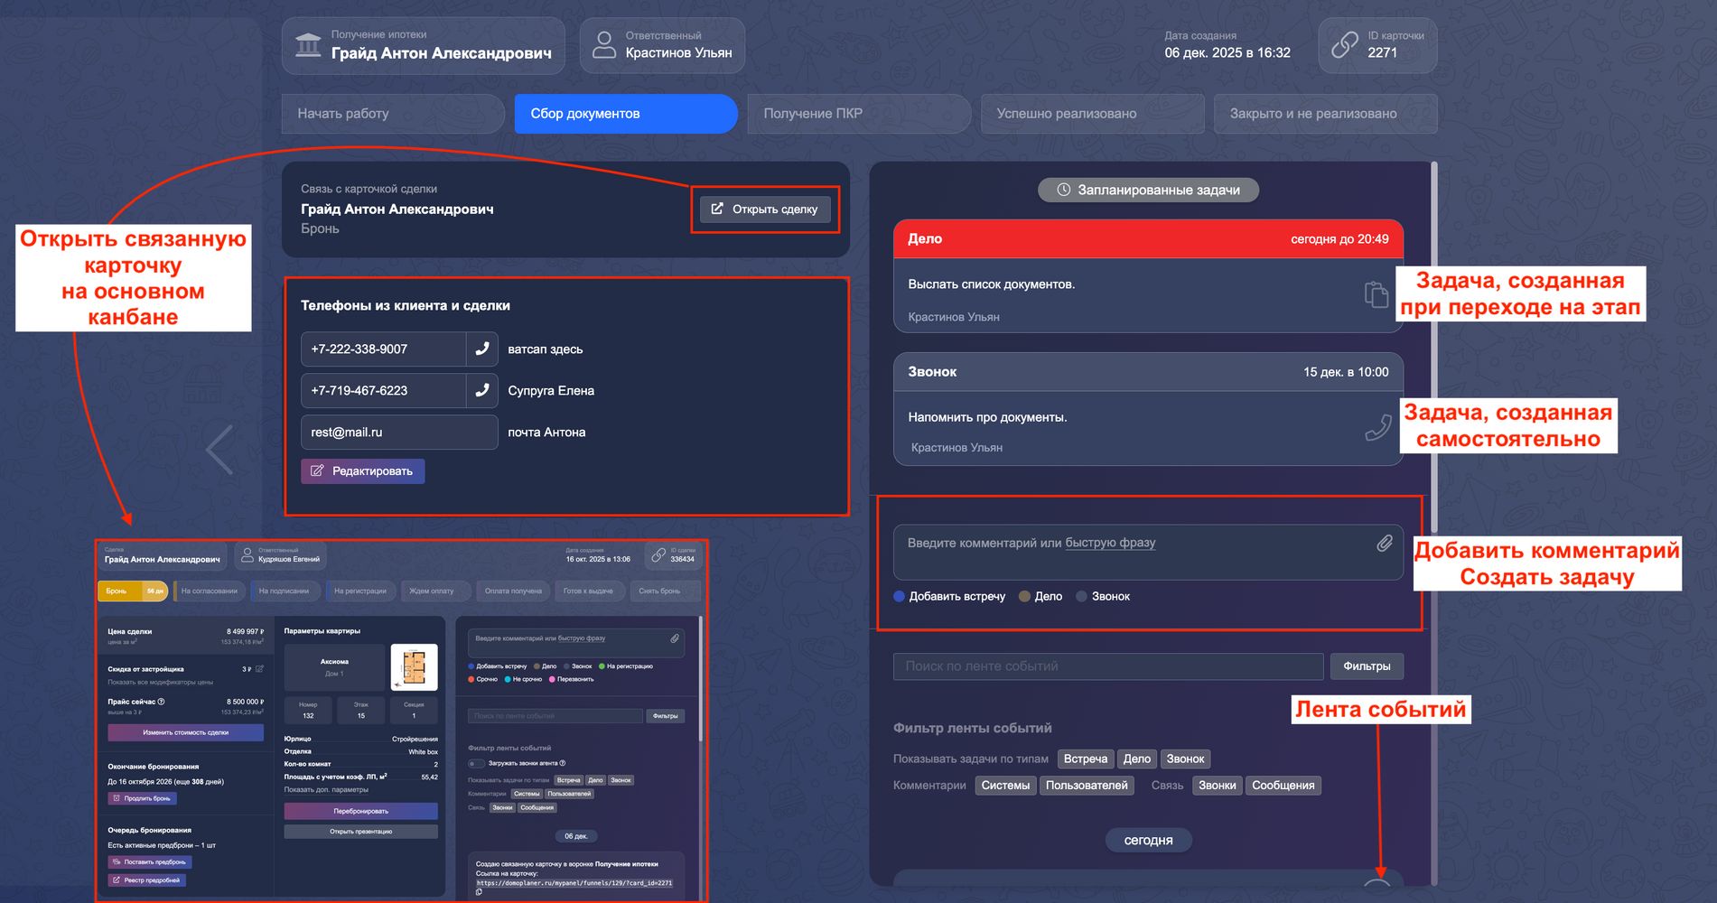Select the Звонок radio option under comment box
The width and height of the screenshot is (1717, 903).
pyautogui.click(x=1103, y=596)
